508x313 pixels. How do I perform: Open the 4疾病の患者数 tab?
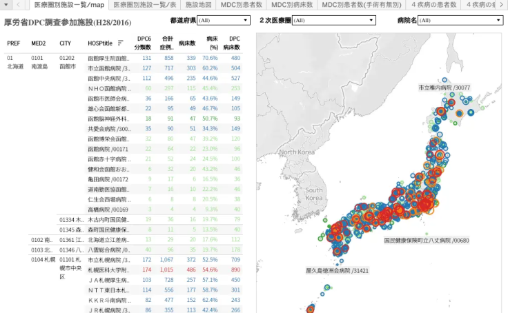click(x=433, y=5)
